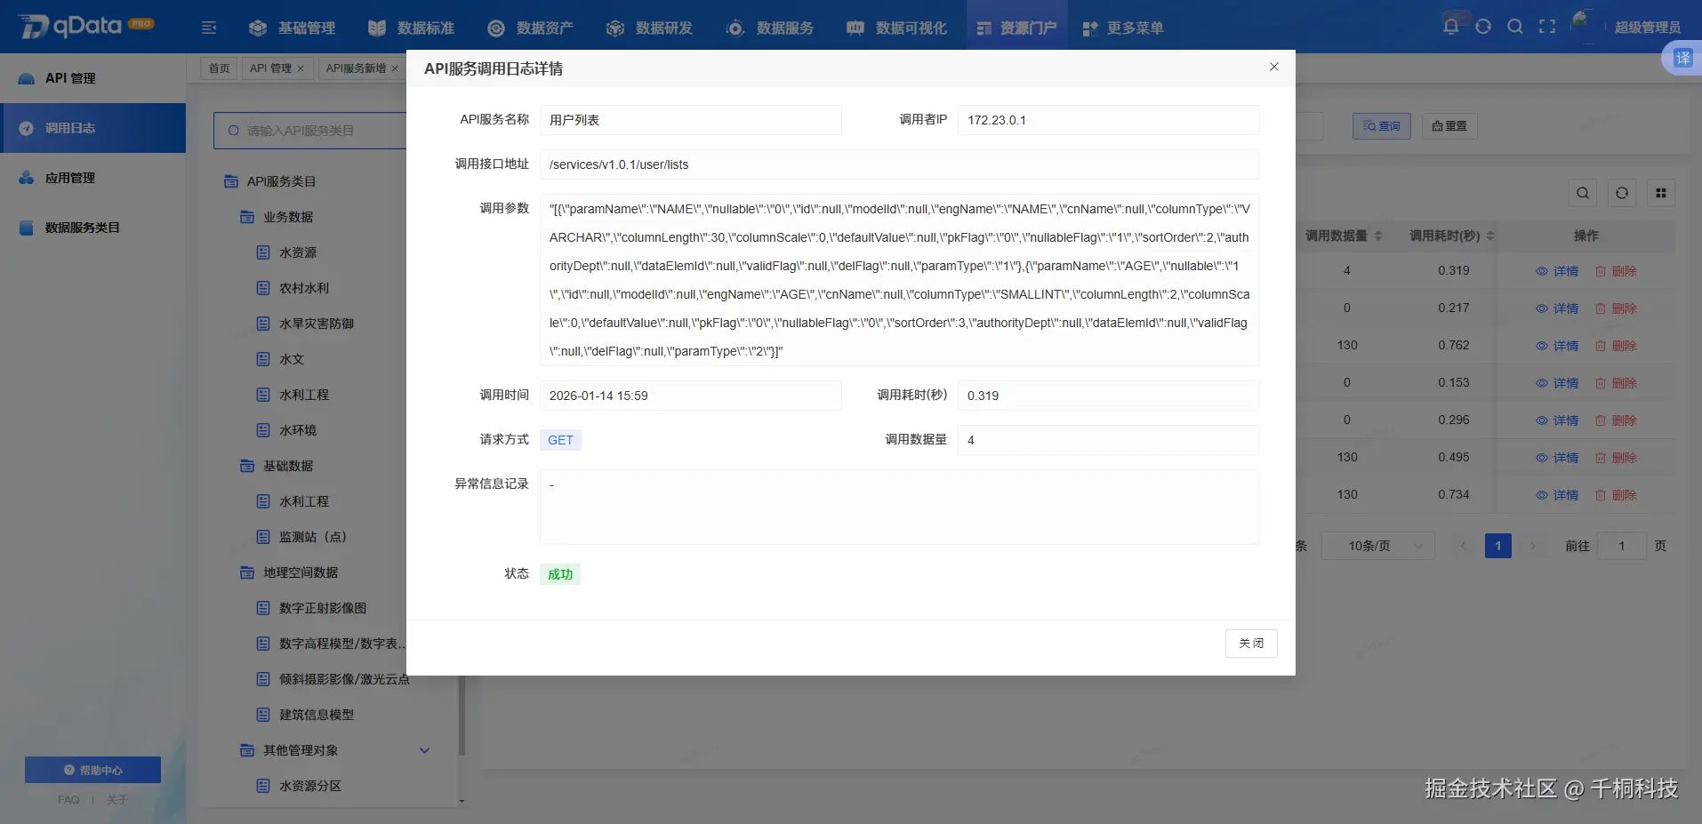
Task: Refresh the log table with the refresh icon
Action: (x=1622, y=193)
